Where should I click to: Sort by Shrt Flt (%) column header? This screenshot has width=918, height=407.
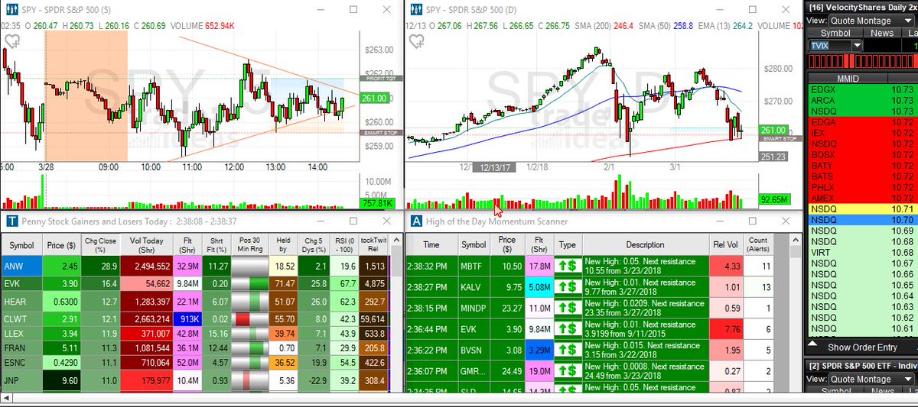tap(218, 245)
